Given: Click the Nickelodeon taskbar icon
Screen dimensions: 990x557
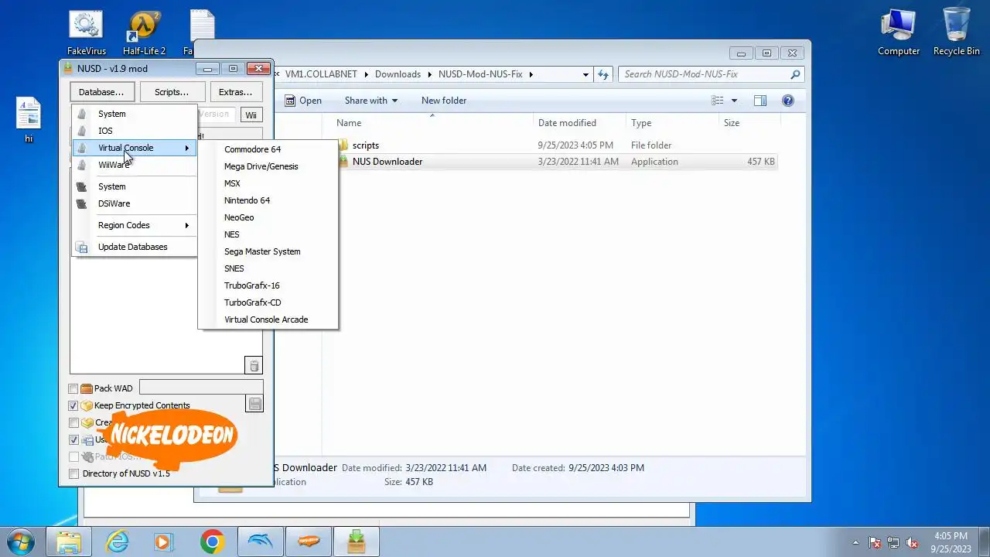Looking at the screenshot, I should click(309, 542).
